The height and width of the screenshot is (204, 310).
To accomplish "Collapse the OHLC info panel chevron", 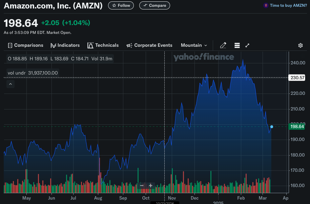I will (x=10, y=84).
